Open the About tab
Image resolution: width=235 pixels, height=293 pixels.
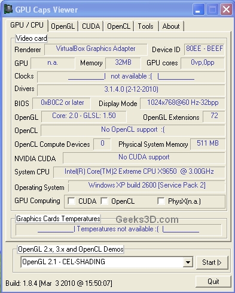(x=171, y=26)
